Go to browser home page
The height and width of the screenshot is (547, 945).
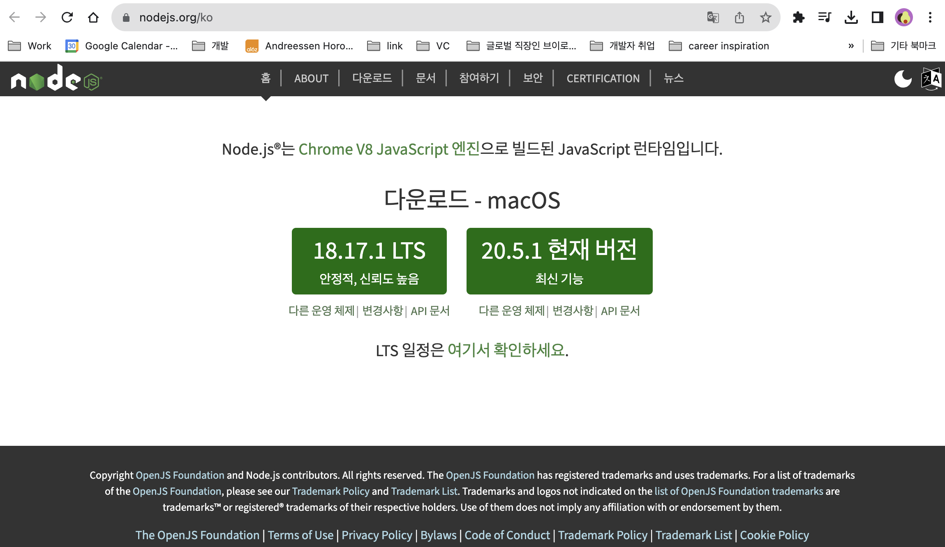coord(93,17)
